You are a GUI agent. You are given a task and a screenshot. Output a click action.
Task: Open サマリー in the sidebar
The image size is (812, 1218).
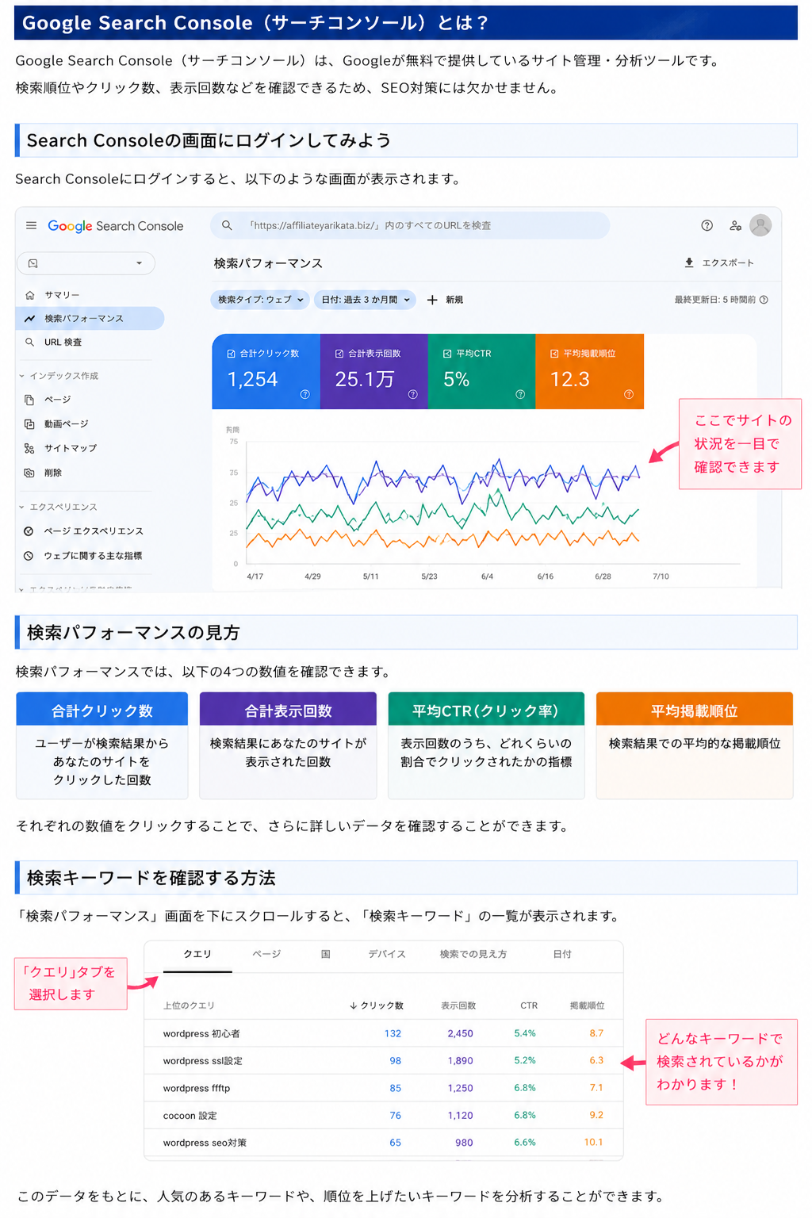click(x=62, y=295)
